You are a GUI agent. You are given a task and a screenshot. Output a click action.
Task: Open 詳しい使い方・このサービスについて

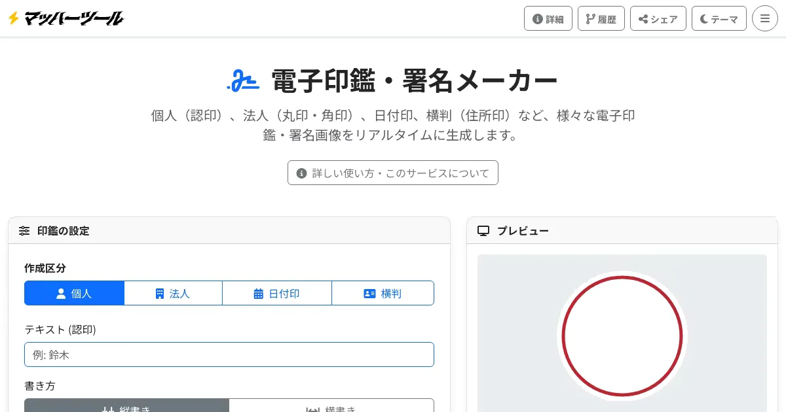tap(393, 173)
